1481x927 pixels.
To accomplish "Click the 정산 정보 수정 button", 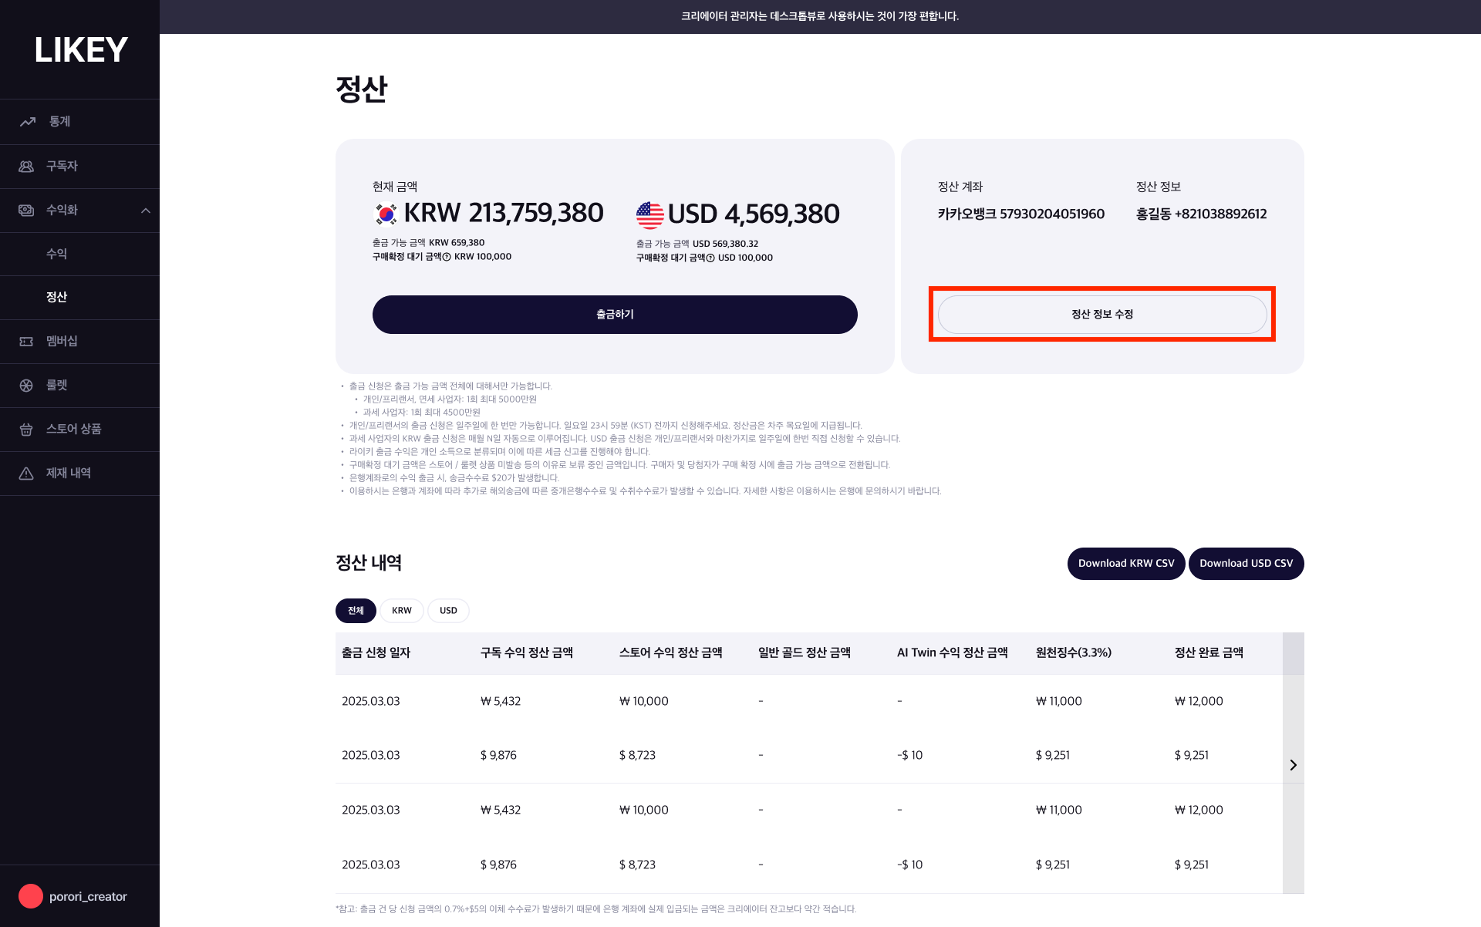I will [1102, 315].
